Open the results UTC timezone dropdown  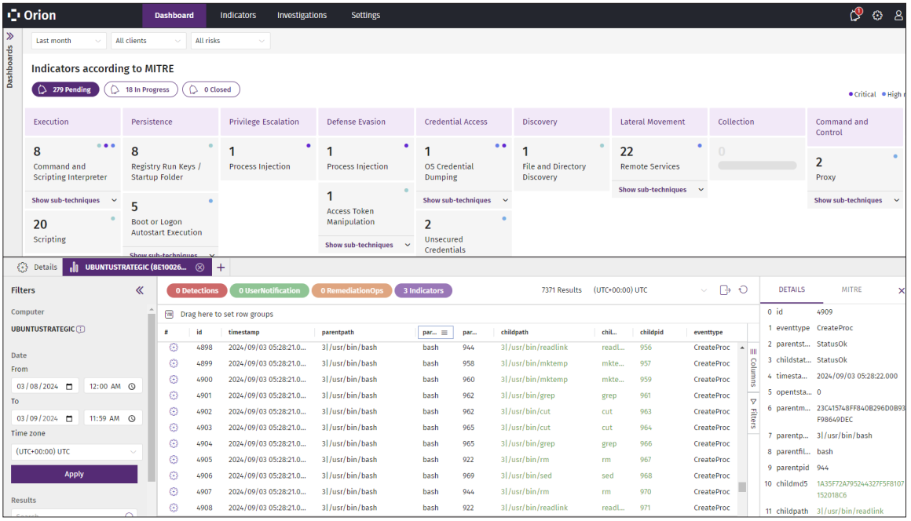pyautogui.click(x=649, y=290)
